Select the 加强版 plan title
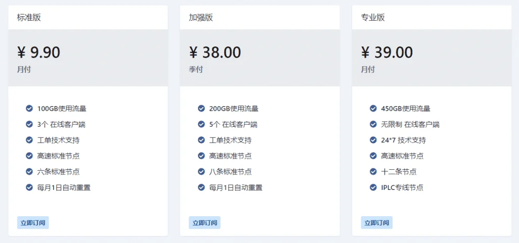 click(x=201, y=18)
